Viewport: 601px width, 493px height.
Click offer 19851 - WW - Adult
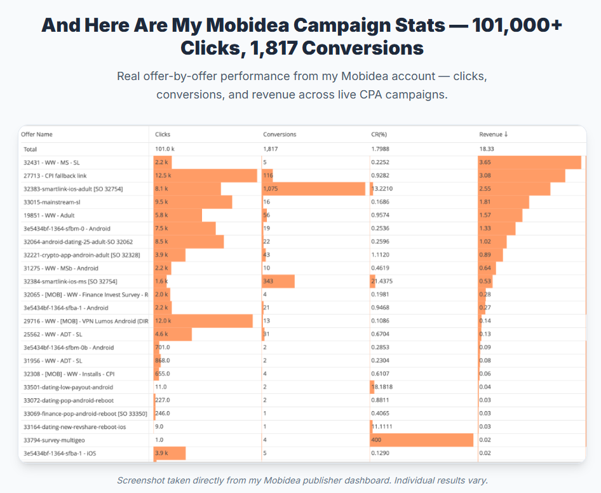click(x=49, y=215)
